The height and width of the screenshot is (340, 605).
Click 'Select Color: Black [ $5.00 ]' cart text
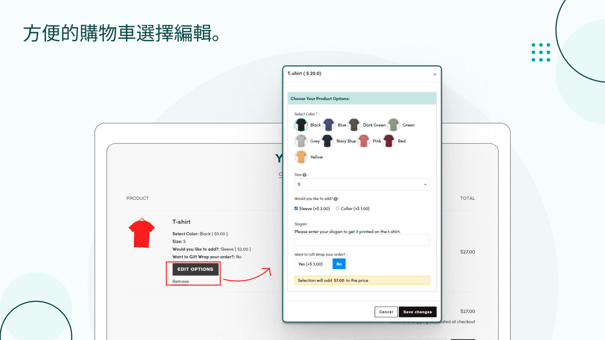point(200,234)
